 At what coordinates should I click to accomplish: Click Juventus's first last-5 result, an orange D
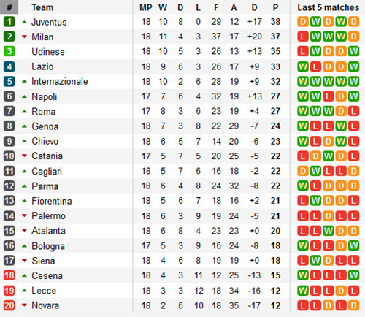pos(303,22)
